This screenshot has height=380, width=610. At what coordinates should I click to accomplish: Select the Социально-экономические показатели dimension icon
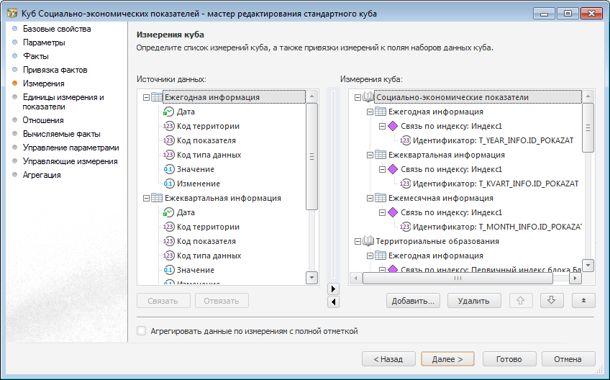point(369,97)
